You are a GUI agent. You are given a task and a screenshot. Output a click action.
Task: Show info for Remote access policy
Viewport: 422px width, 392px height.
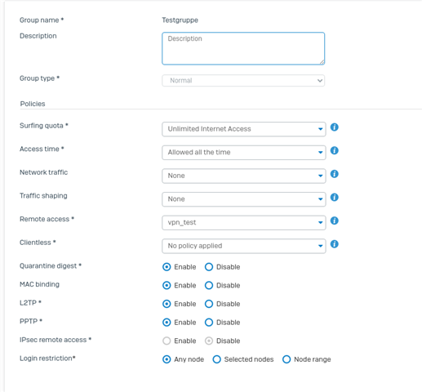pyautogui.click(x=334, y=220)
